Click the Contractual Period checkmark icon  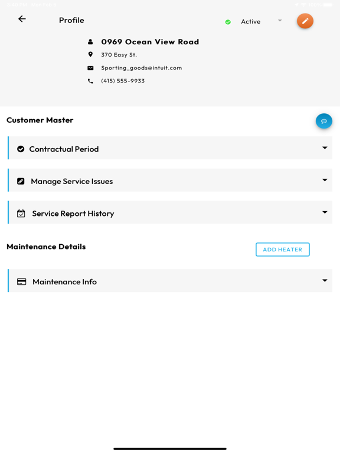point(21,149)
